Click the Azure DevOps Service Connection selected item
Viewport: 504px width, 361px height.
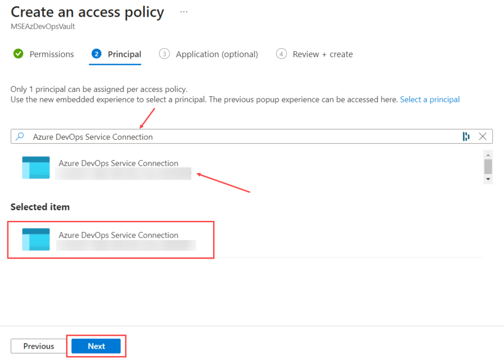click(x=111, y=240)
